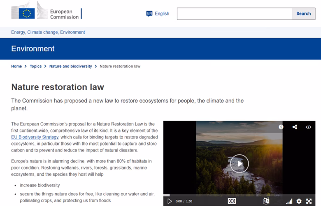The height and width of the screenshot is (206, 321).
Task: Adjust volume using the signal bars icon
Action: pos(289,201)
